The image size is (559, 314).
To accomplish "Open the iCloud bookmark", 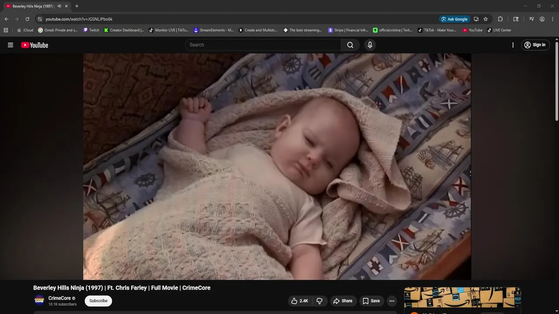I will (x=25, y=30).
